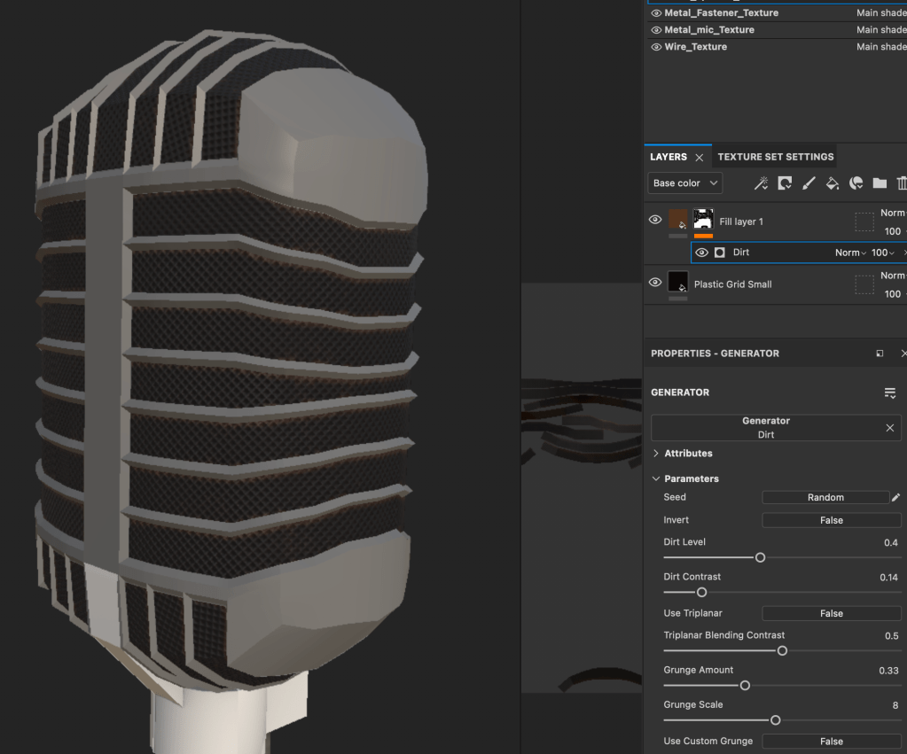The image size is (907, 754).
Task: Click the pencil icon beside Seed
Action: tap(895, 498)
